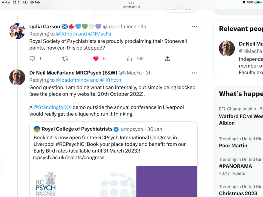
Task: Unlike Lydia Carson's tweet via the heart
Action: point(96,58)
